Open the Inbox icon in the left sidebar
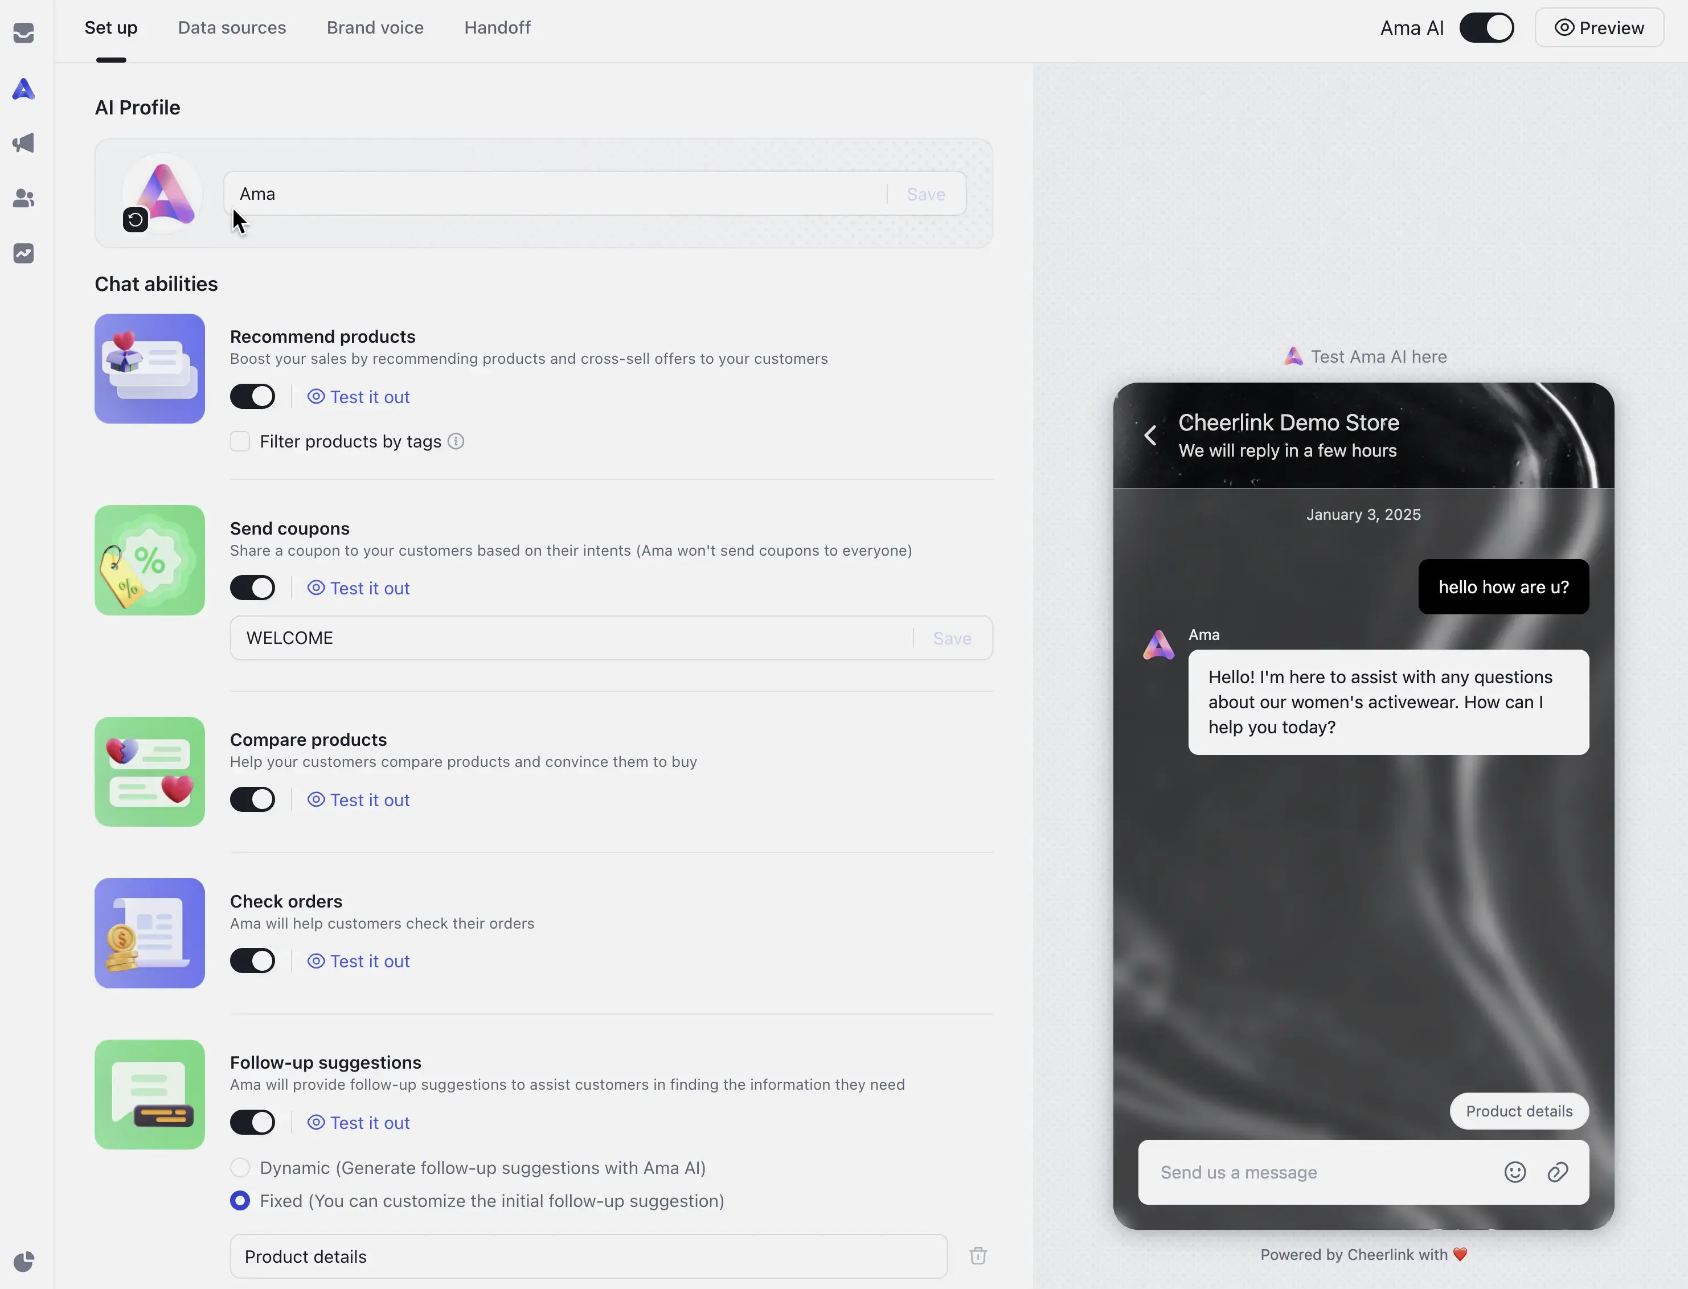 [24, 33]
